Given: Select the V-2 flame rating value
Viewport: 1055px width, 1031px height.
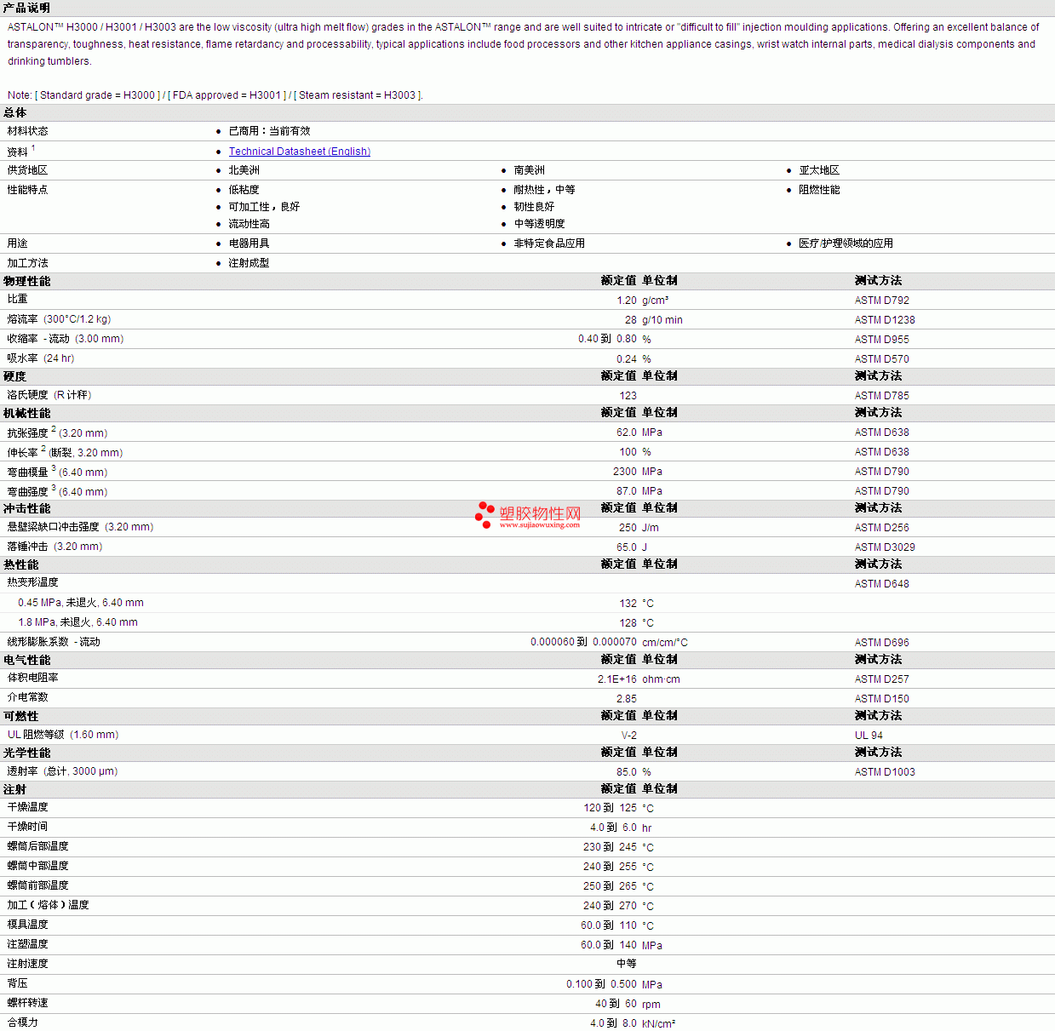Looking at the screenshot, I should [x=629, y=736].
